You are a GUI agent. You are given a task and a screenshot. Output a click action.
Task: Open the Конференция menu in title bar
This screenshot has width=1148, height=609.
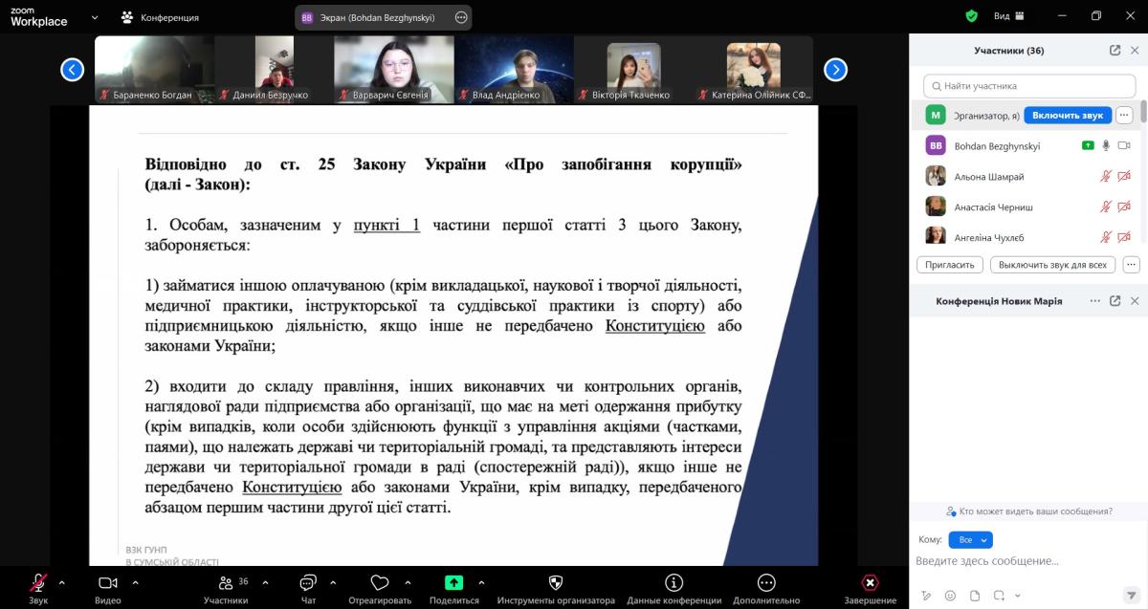pos(160,17)
